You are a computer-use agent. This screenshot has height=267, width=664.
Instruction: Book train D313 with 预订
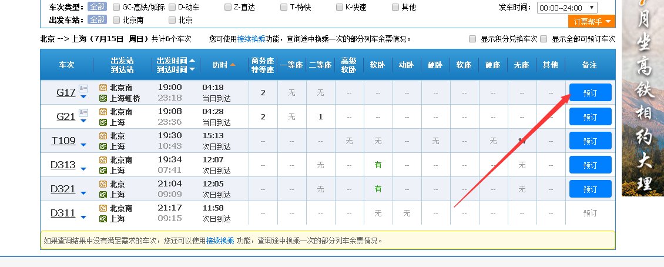pos(591,165)
